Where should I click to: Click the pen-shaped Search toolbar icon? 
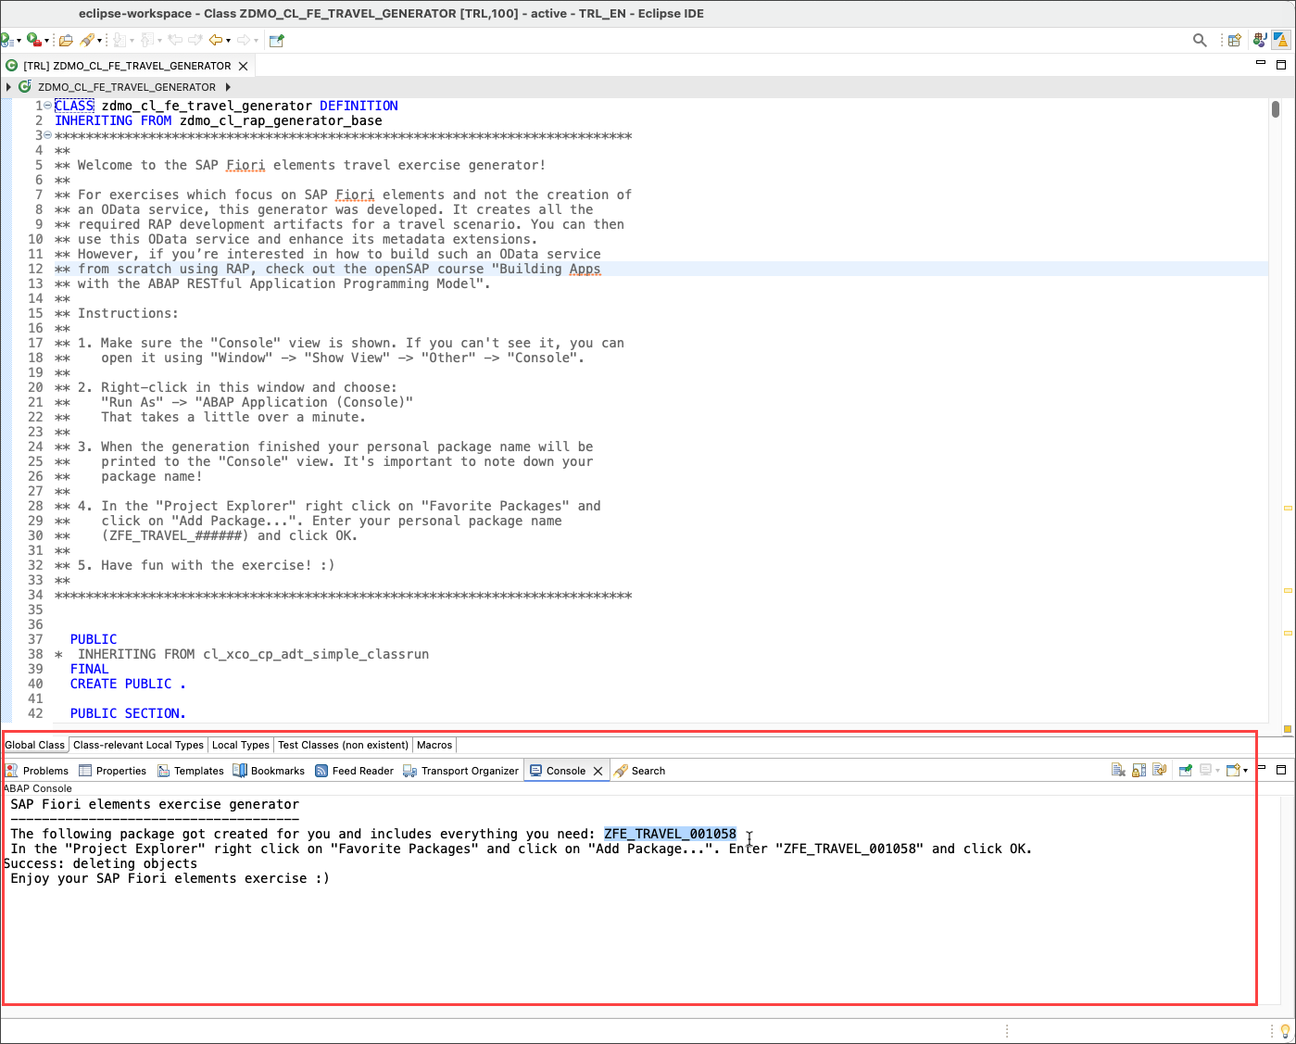(87, 40)
